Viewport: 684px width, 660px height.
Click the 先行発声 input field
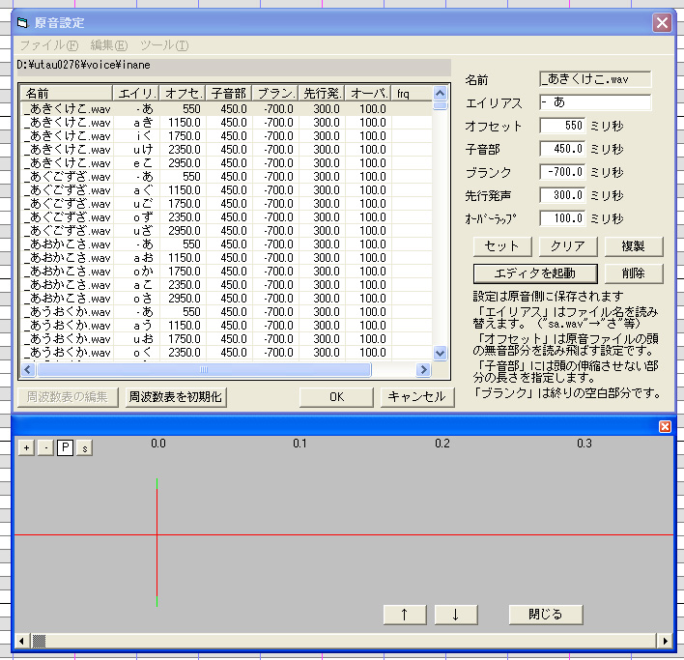tap(562, 195)
